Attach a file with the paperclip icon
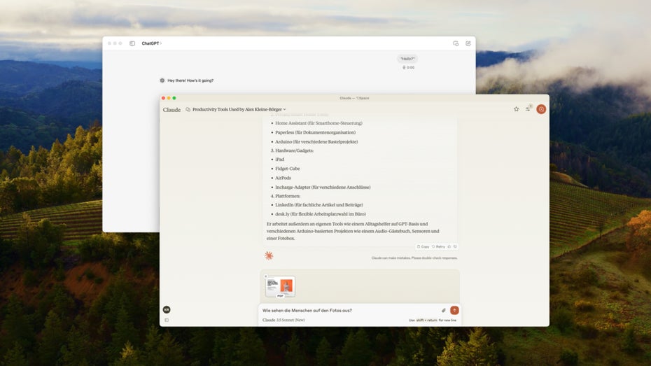Screen dimensions: 651x366 [443, 311]
